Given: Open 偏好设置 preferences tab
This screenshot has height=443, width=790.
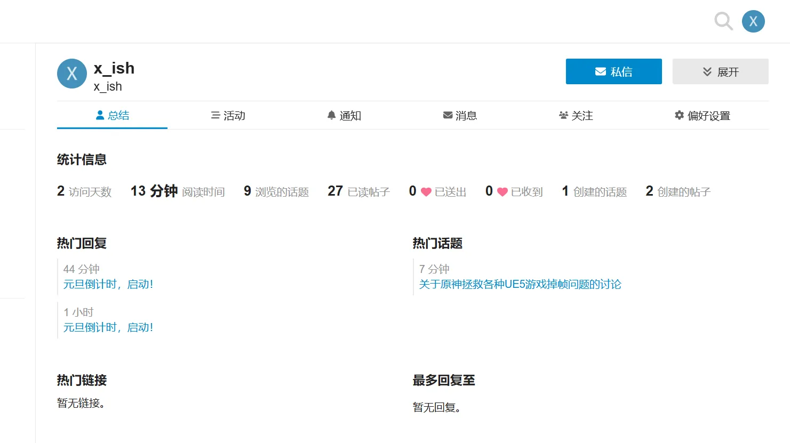Looking at the screenshot, I should (x=702, y=116).
